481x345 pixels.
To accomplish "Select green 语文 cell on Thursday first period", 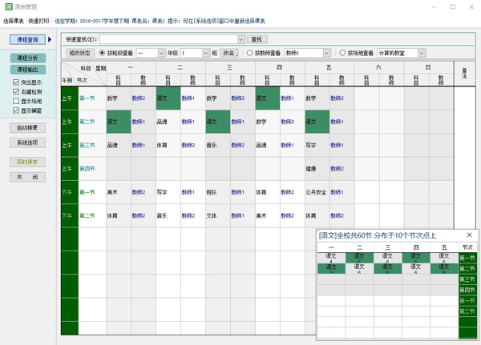I will click(268, 98).
